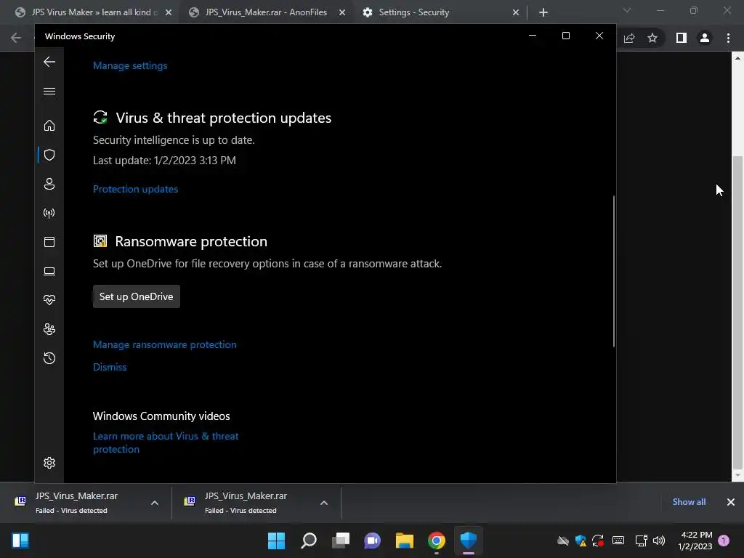Expand options for first JPS_Virus_Maker.rar download

tap(155, 503)
